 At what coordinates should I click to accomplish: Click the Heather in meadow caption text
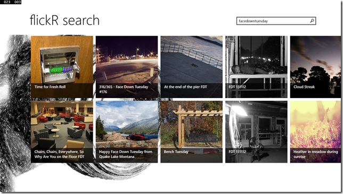click(x=315, y=154)
